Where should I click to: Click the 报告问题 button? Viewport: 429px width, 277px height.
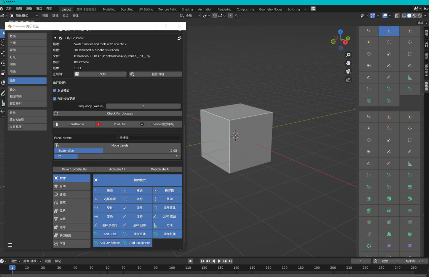[155, 74]
